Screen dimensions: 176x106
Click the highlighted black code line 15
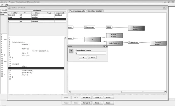click(36, 68)
